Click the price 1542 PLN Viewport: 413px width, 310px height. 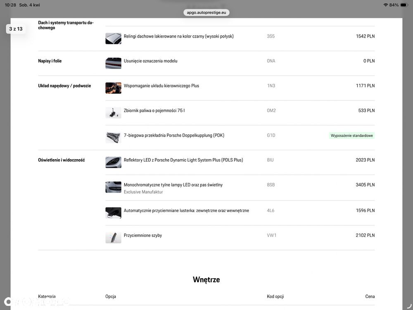(365, 36)
